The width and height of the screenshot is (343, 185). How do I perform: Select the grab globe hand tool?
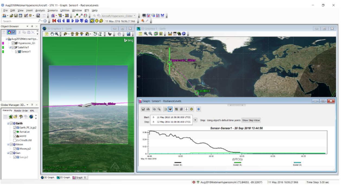point(52,34)
